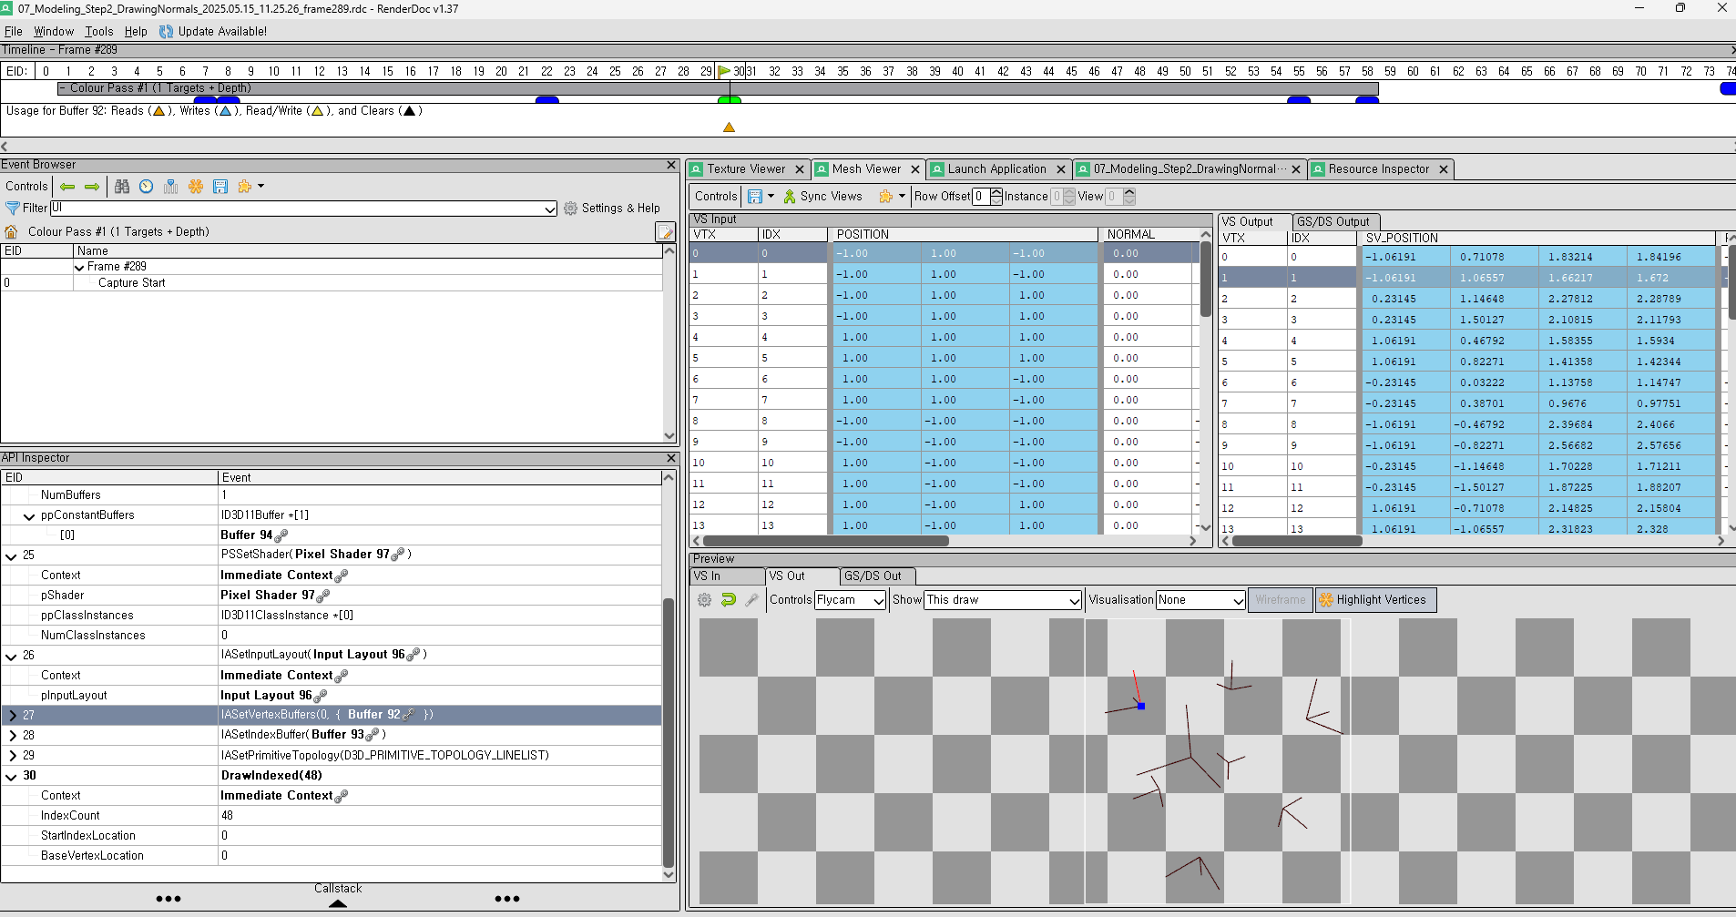1736x917 pixels.
Task: Open find events binoculars icon
Action: point(122,187)
